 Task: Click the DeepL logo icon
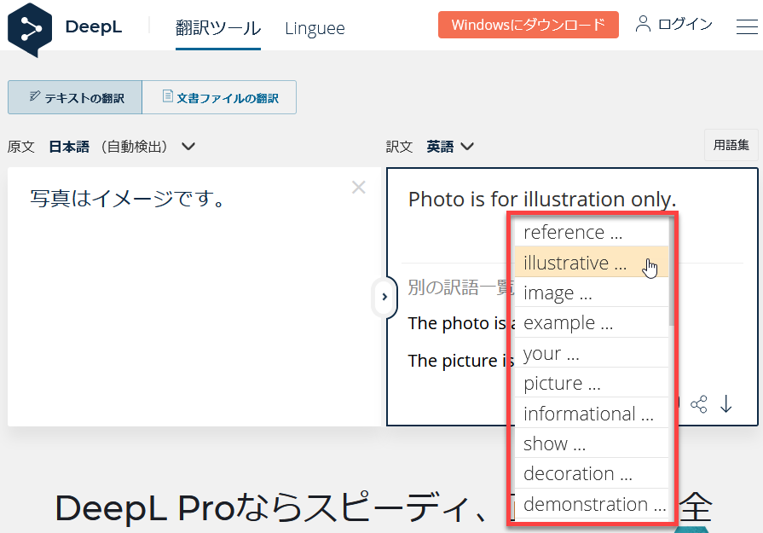click(x=30, y=27)
